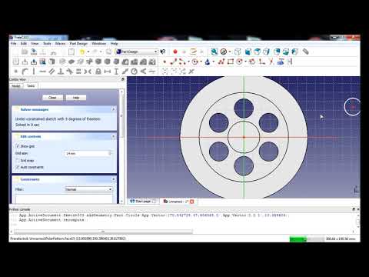The height and width of the screenshot is (277, 369).
Task: Apply the lock constraint
Action: (x=98, y=72)
